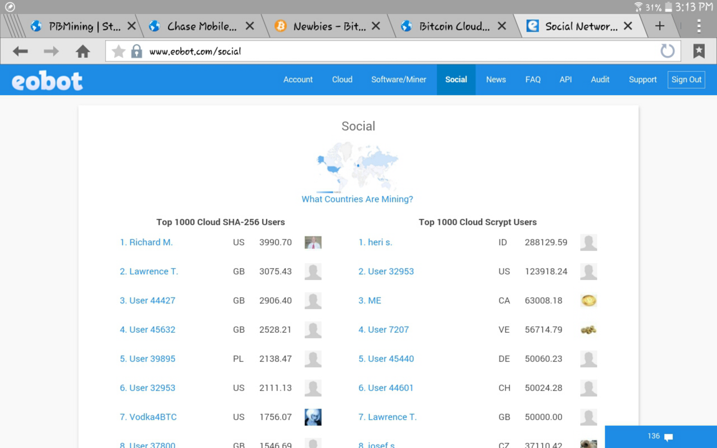The width and height of the screenshot is (717, 448).
Task: Star this page as a favorite
Action: [x=118, y=52]
